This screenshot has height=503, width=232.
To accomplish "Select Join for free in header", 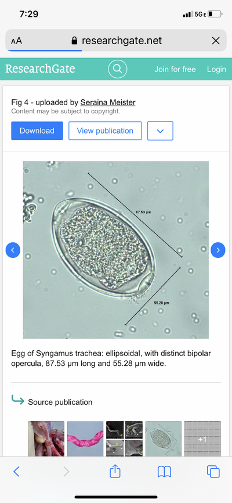I will (175, 69).
